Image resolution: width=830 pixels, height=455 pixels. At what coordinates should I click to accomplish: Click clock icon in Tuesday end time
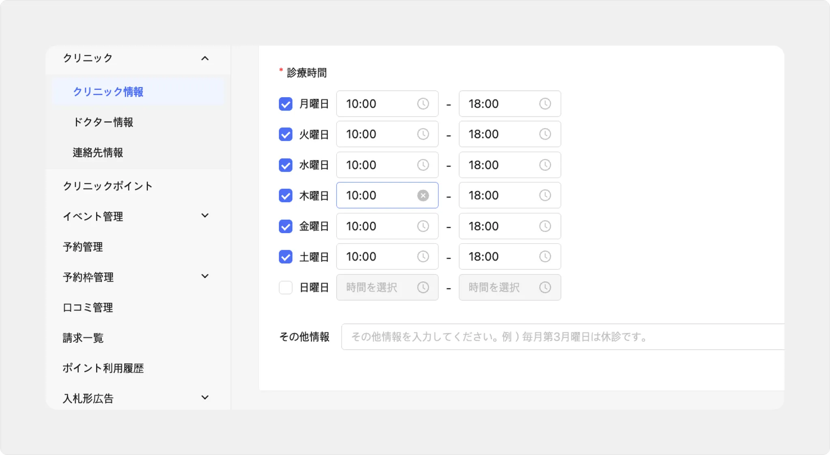tap(545, 134)
